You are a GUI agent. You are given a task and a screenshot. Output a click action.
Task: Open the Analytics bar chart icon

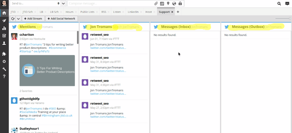tap(4, 28)
